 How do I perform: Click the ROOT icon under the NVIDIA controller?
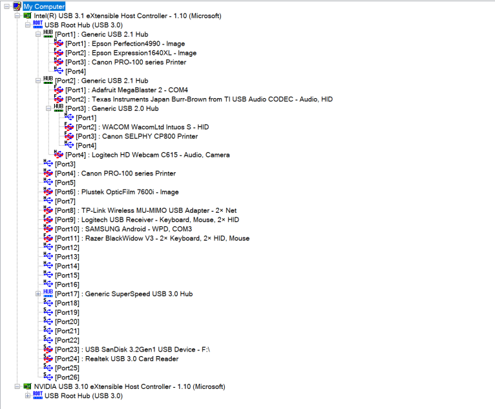(37, 395)
